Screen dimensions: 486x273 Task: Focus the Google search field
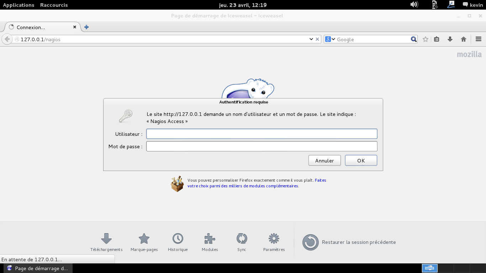pyautogui.click(x=373, y=39)
